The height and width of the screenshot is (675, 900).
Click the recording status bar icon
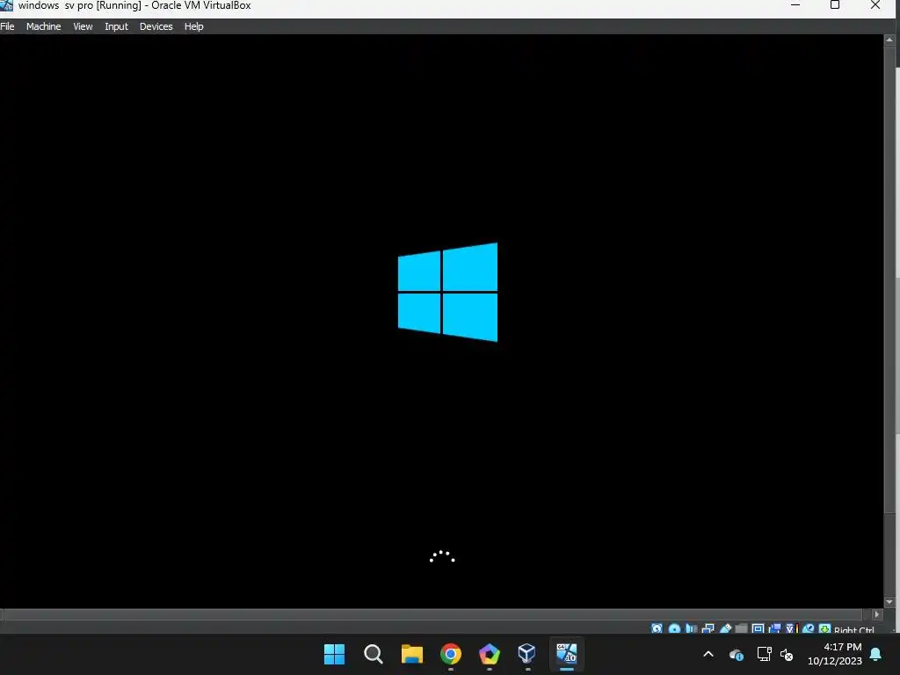coord(775,628)
